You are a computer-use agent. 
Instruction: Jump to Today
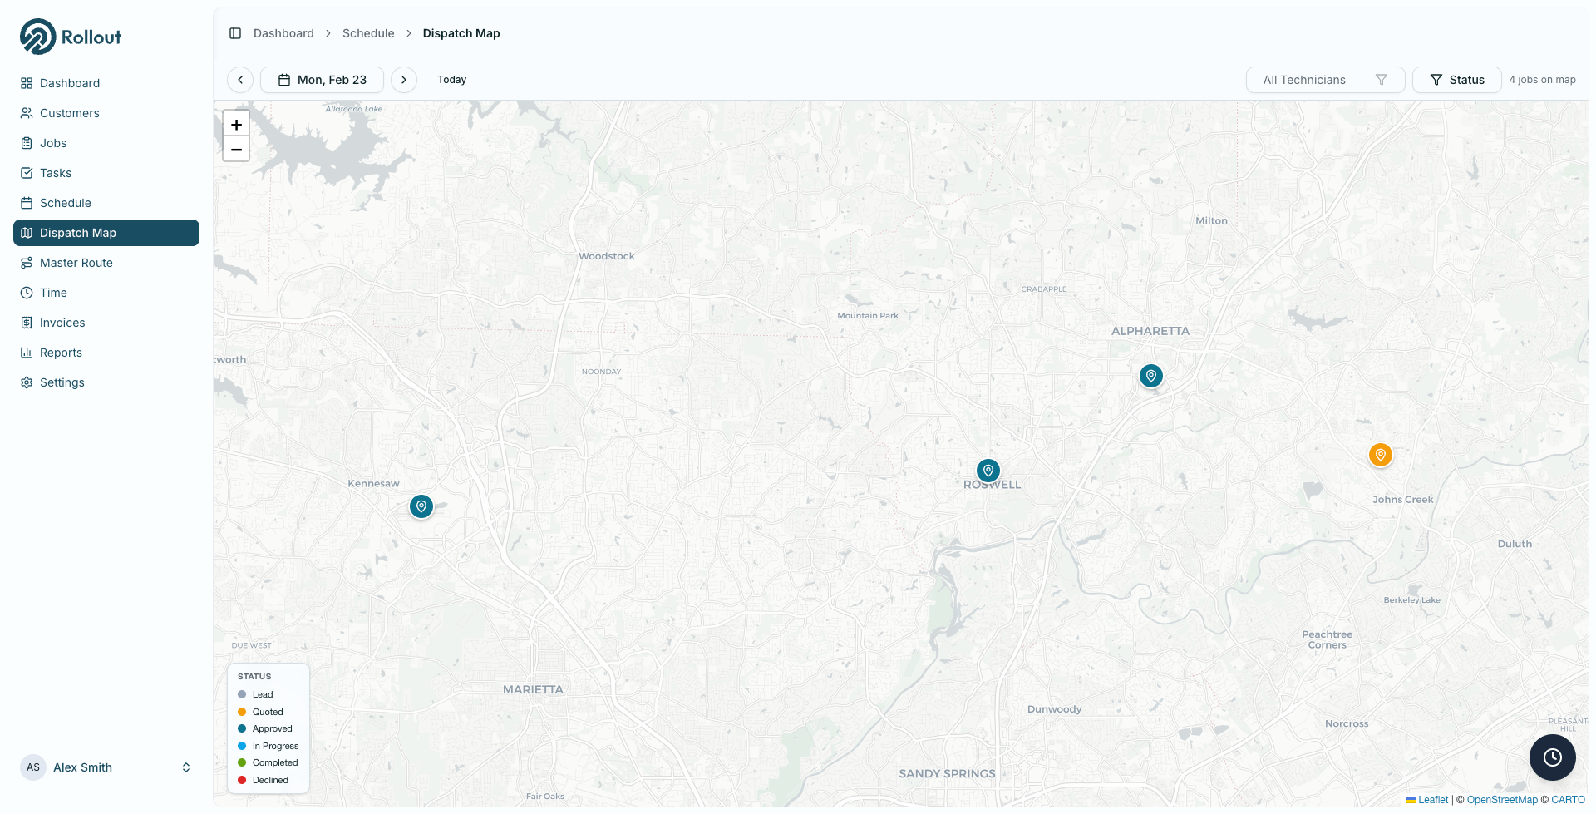pos(451,80)
